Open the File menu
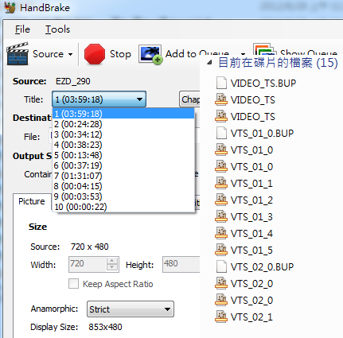Screen dimensions: 343x338 (22, 29)
